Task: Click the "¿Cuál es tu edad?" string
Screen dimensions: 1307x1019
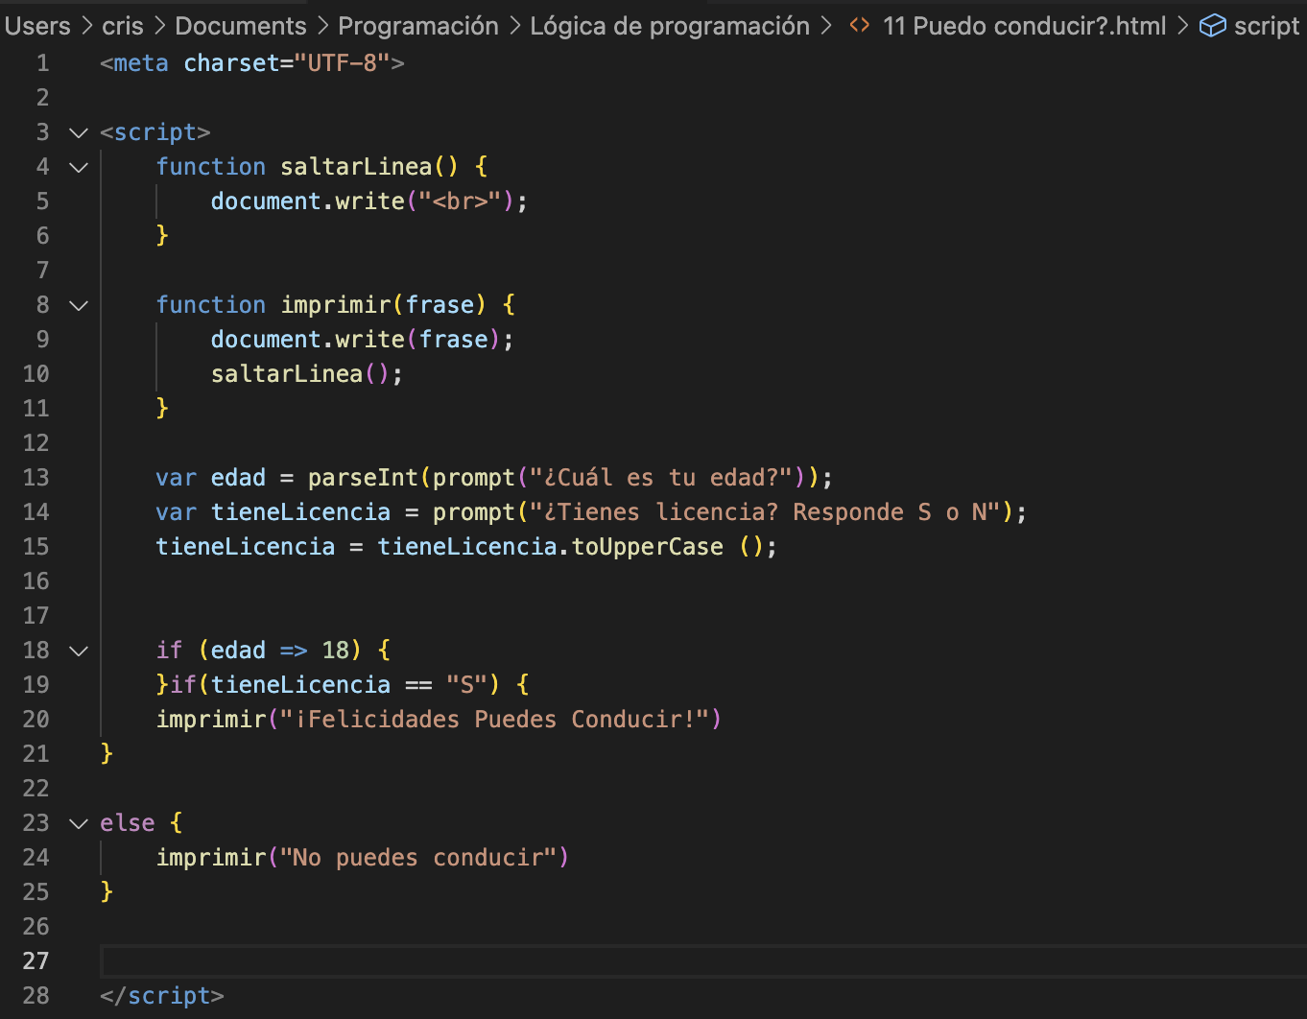Action: click(661, 478)
